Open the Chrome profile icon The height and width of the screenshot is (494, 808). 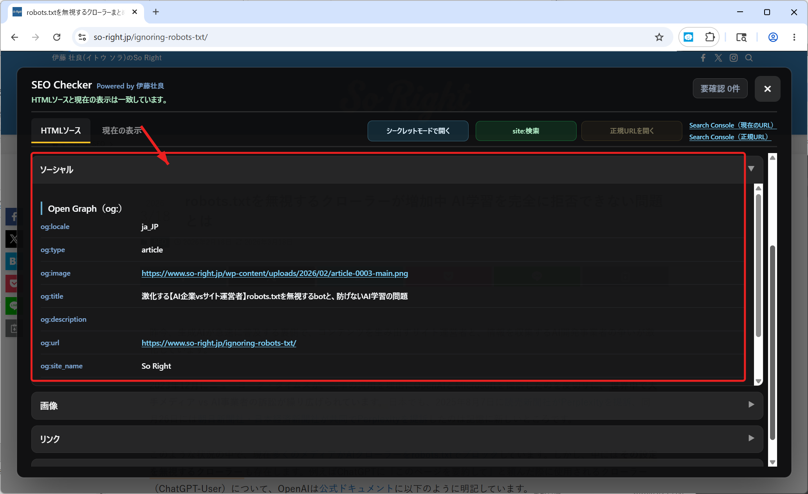(773, 37)
